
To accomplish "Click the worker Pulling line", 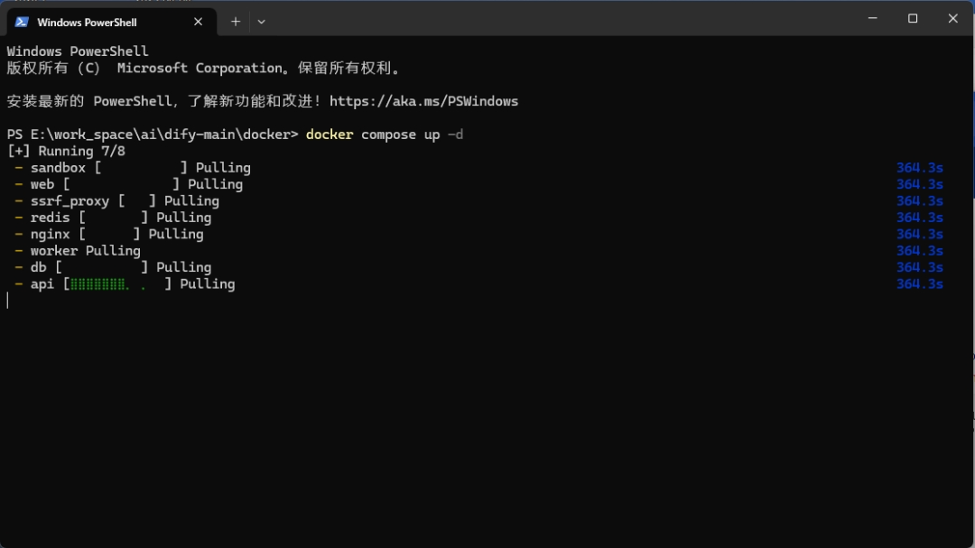I will (x=78, y=251).
